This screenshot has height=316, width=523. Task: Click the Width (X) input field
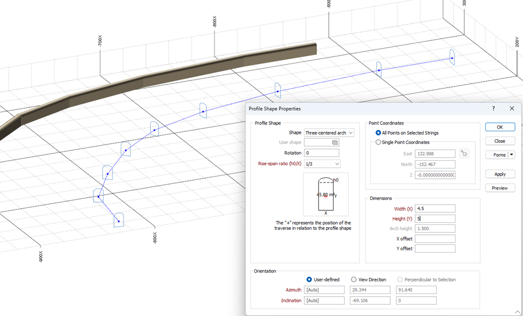click(435, 209)
